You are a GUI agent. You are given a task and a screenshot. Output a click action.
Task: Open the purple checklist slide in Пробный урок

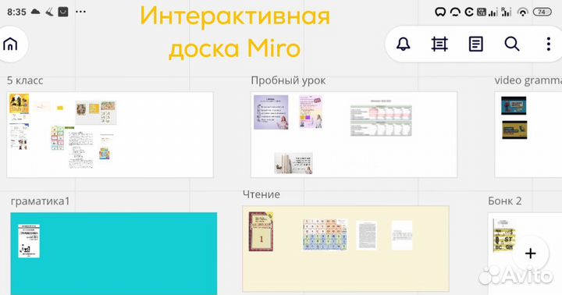(271, 112)
